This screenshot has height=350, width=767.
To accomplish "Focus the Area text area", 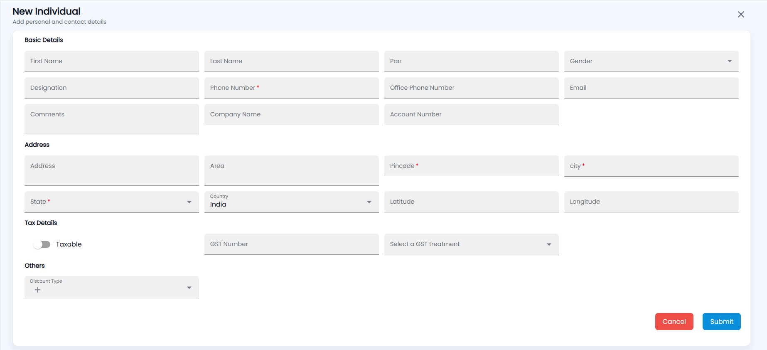I will point(291,170).
